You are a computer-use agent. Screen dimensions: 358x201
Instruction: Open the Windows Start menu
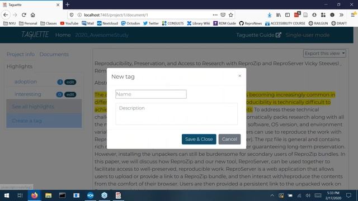7,195
